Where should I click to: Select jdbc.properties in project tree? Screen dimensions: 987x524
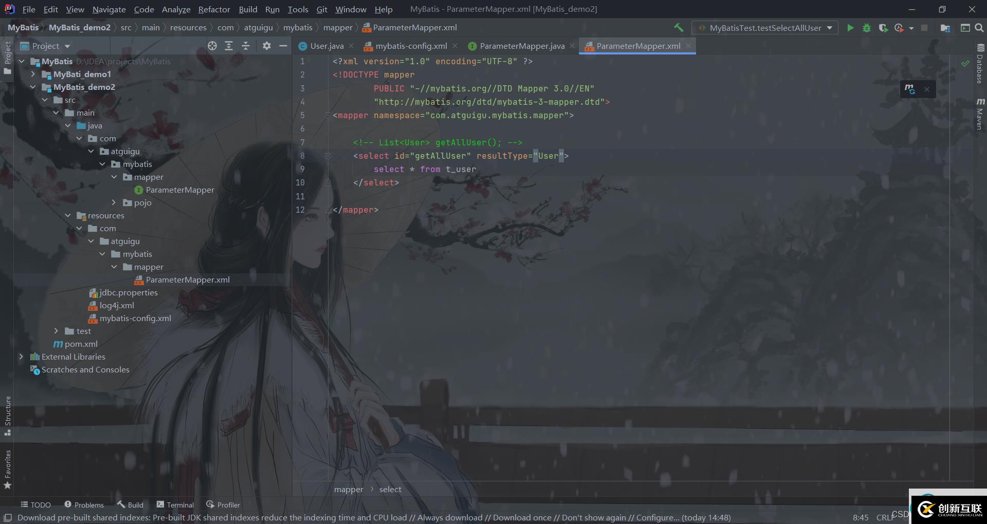[x=129, y=292]
